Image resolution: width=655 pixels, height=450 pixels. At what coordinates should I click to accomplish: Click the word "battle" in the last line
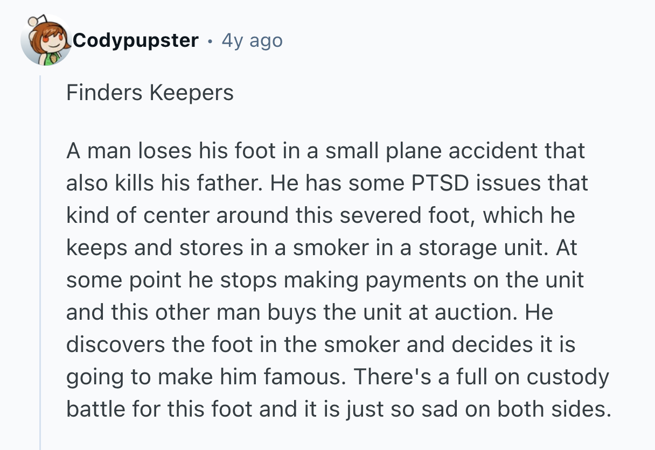click(96, 409)
